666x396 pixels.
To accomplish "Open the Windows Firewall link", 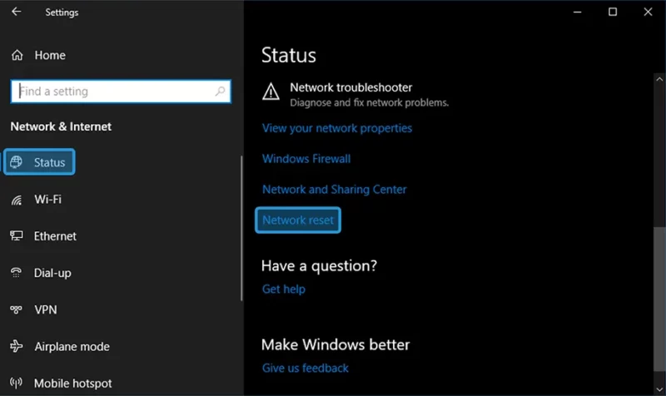I will 306,159.
